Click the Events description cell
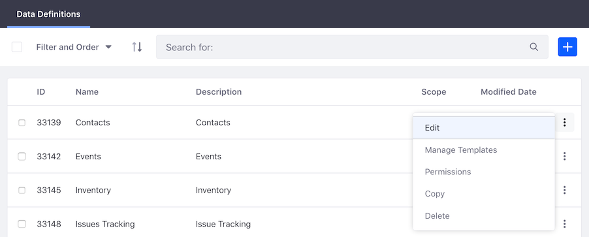Screen dimensions: 589x237 pyautogui.click(x=208, y=156)
